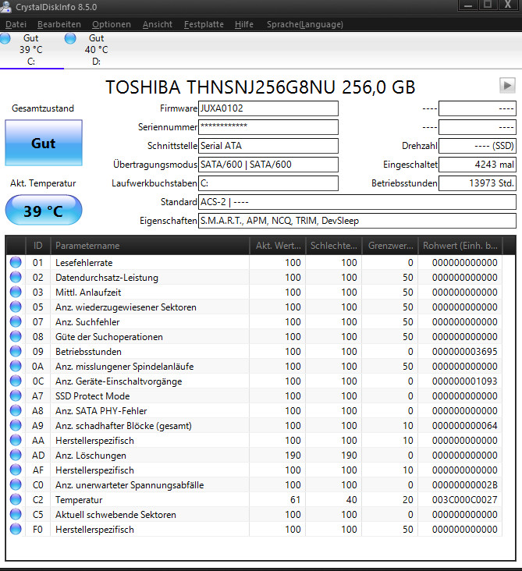This screenshot has width=522, height=571.
Task: Open the Ansicht menu
Action: coord(158,24)
